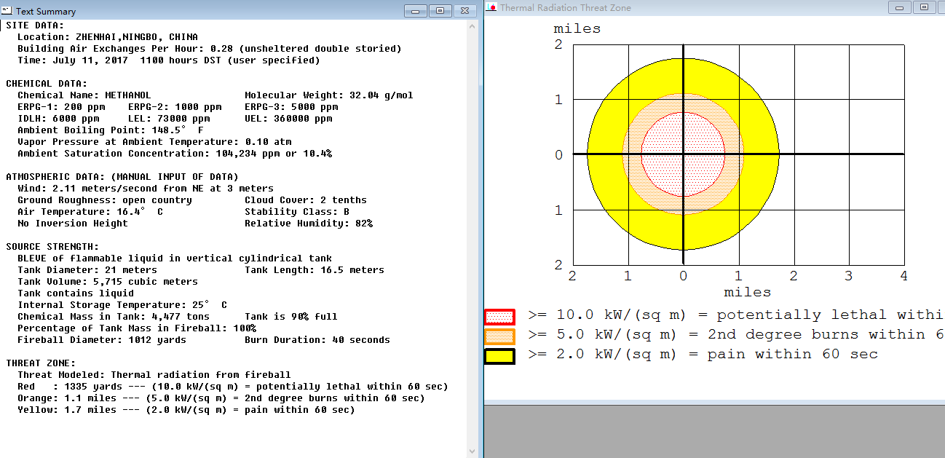The width and height of the screenshot is (945, 458).
Task: Maximize the Thermal Radiation Threat Zone window
Action: pos(925,7)
